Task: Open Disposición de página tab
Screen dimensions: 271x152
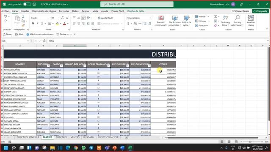Action: [44, 11]
